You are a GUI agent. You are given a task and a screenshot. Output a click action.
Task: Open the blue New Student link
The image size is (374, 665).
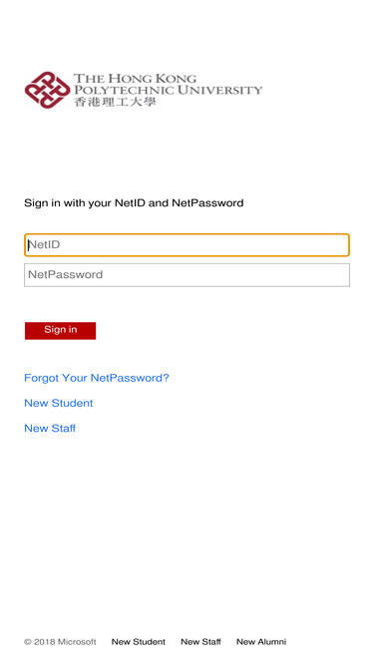tap(59, 403)
